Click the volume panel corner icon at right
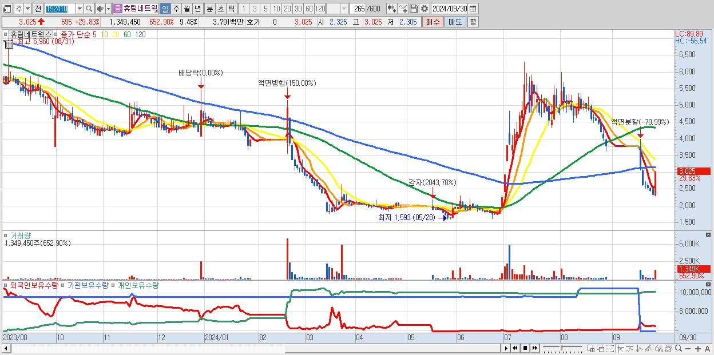 coord(708,235)
